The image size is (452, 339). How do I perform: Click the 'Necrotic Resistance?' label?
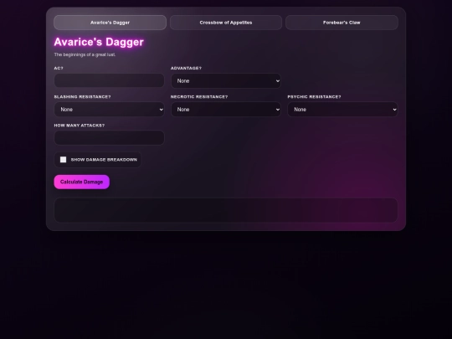click(199, 96)
